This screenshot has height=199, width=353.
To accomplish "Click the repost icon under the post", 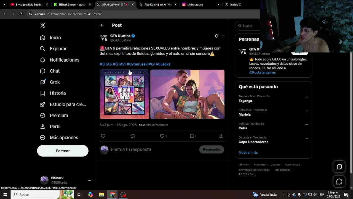I will [x=133, y=136].
